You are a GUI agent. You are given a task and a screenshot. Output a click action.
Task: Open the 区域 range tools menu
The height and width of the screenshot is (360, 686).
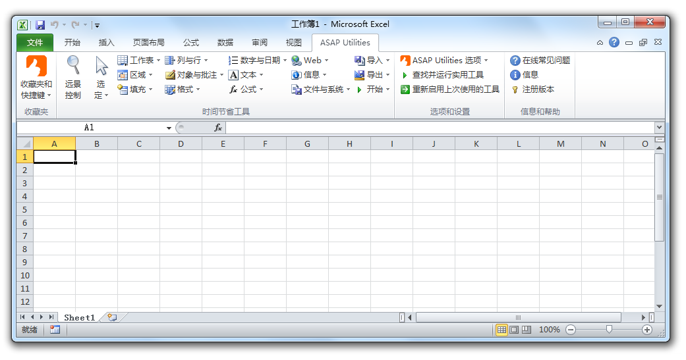point(135,75)
